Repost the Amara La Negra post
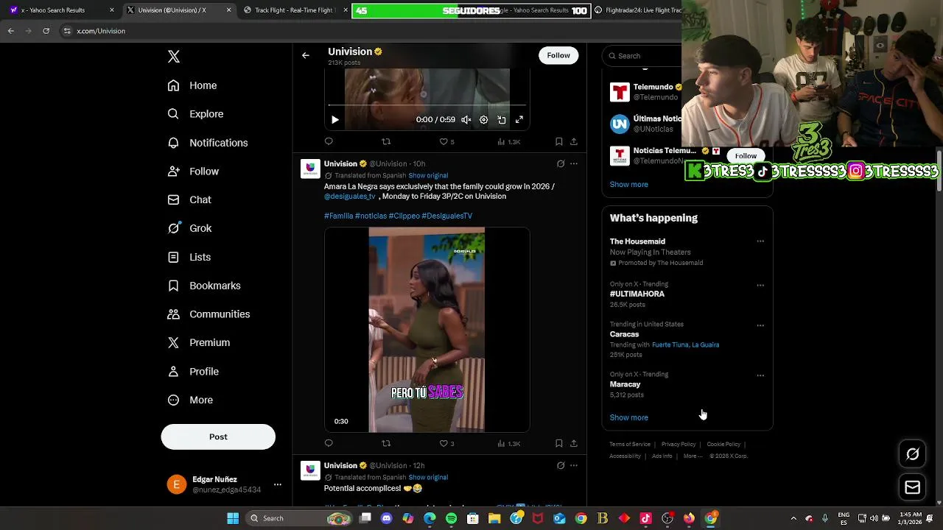 [386, 443]
